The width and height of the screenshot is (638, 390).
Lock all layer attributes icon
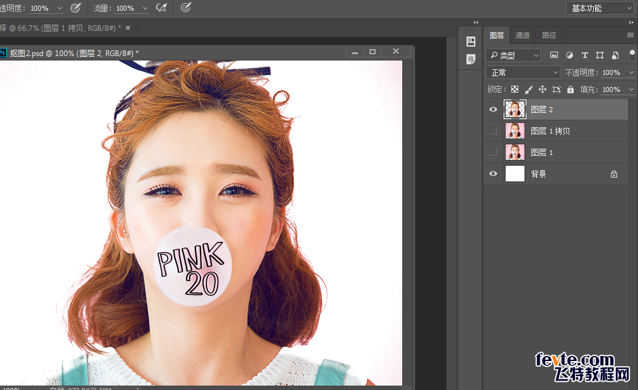(x=571, y=89)
